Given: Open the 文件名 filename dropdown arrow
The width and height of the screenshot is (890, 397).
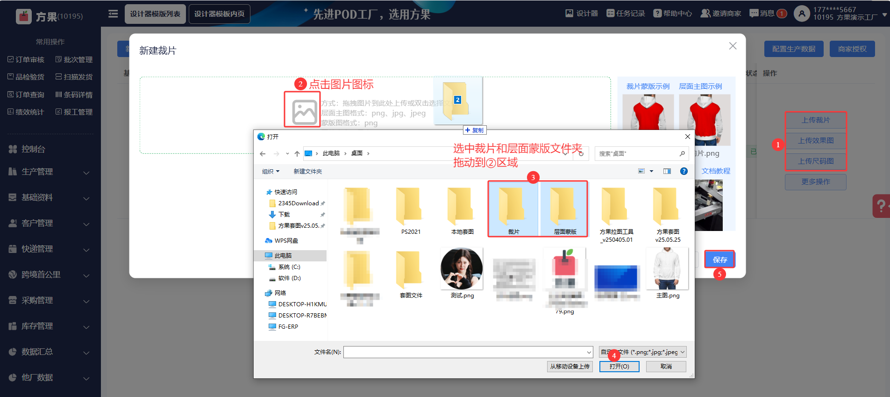Looking at the screenshot, I should [x=589, y=352].
